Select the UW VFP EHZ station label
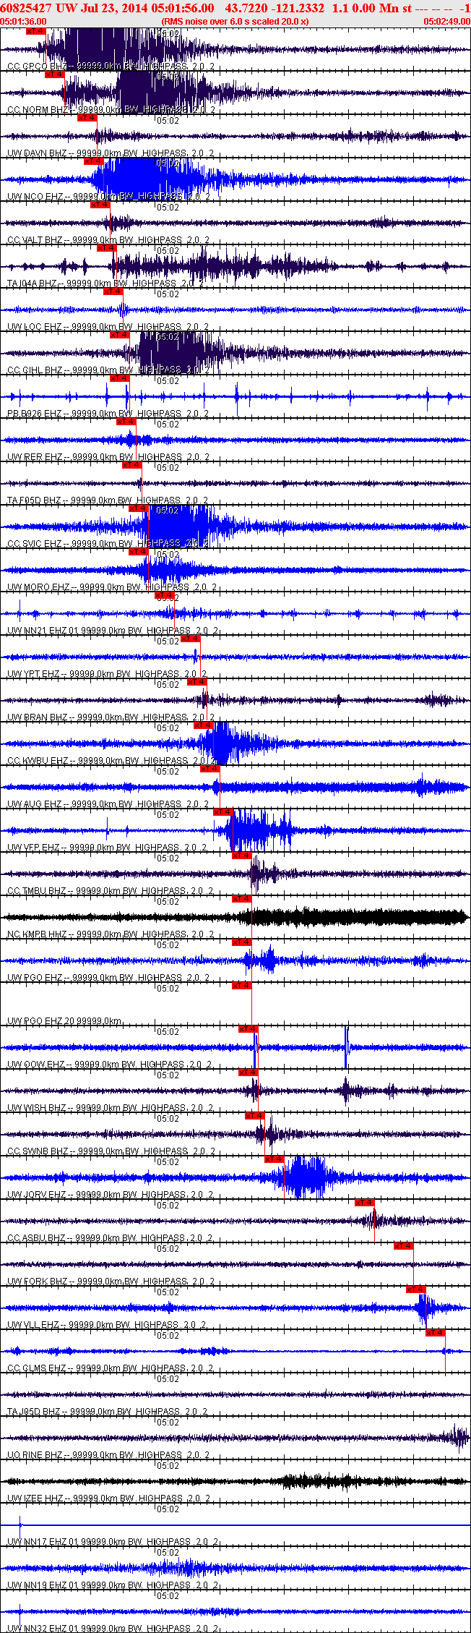 tap(107, 848)
